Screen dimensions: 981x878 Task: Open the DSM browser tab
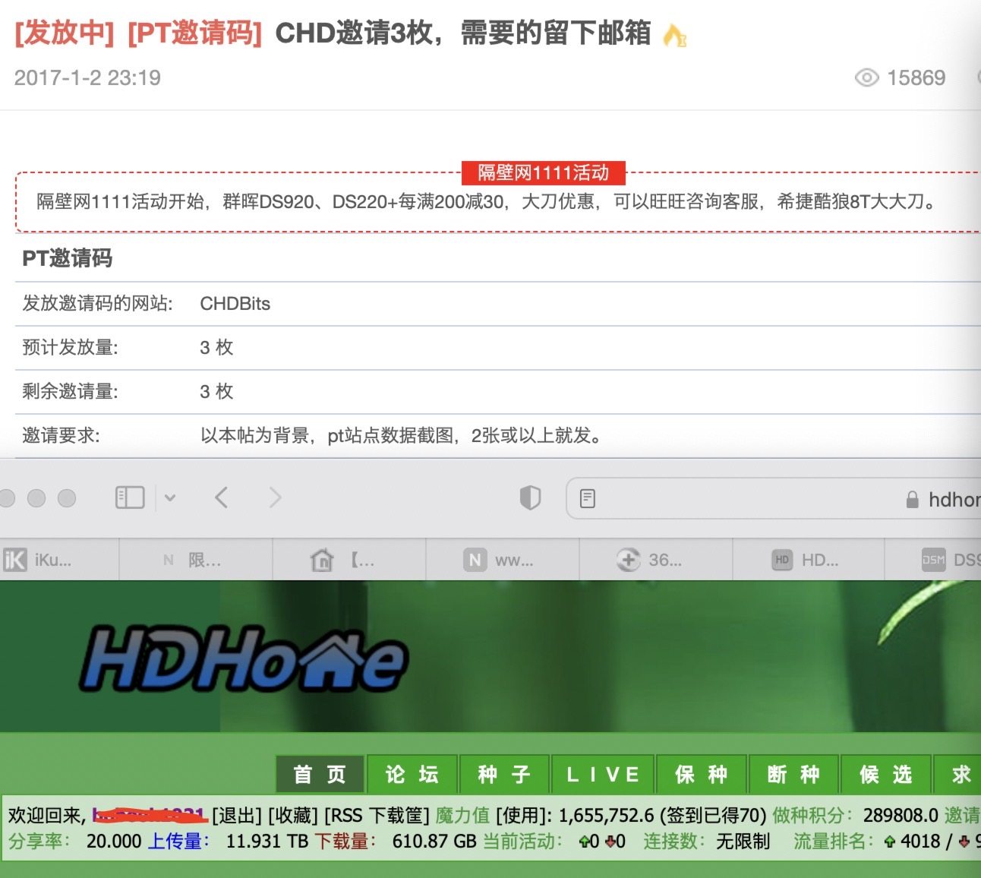(933, 561)
